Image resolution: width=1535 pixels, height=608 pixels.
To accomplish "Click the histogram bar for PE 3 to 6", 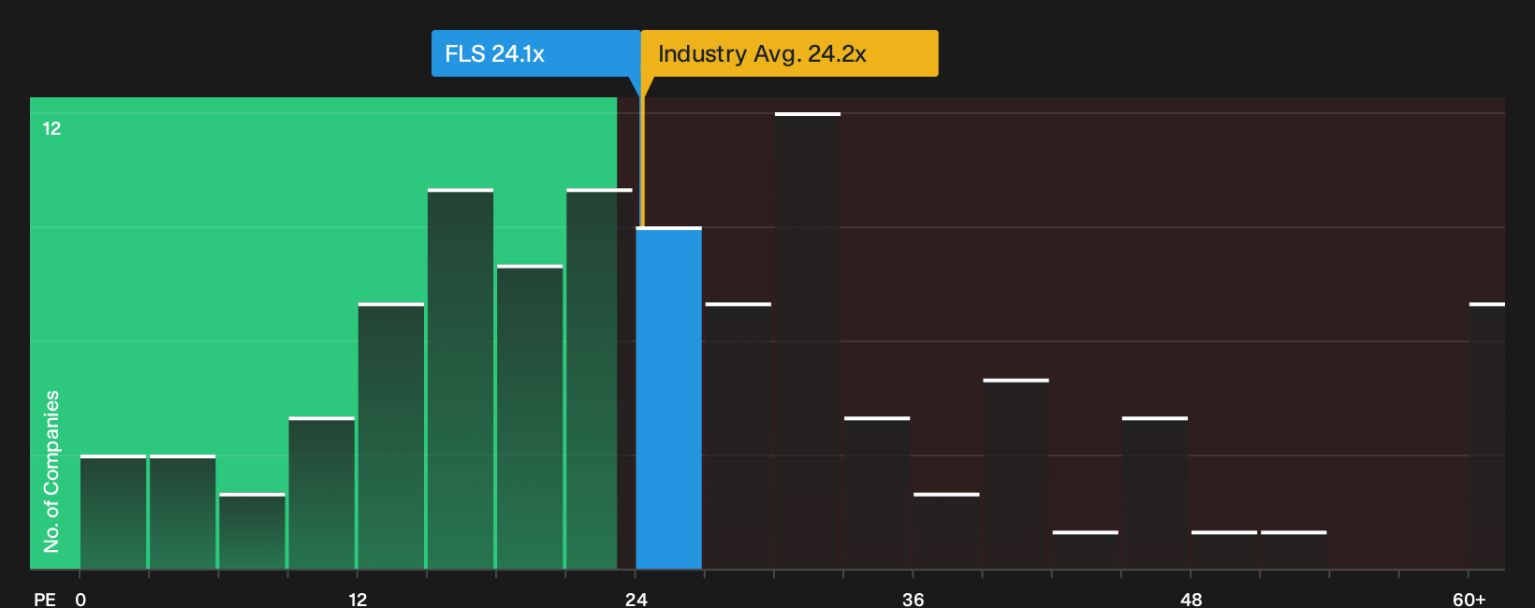I will tap(183, 513).
